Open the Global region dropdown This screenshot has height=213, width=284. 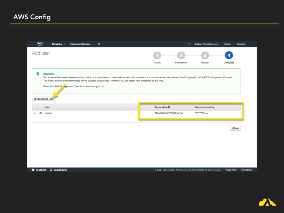pyautogui.click(x=228, y=44)
